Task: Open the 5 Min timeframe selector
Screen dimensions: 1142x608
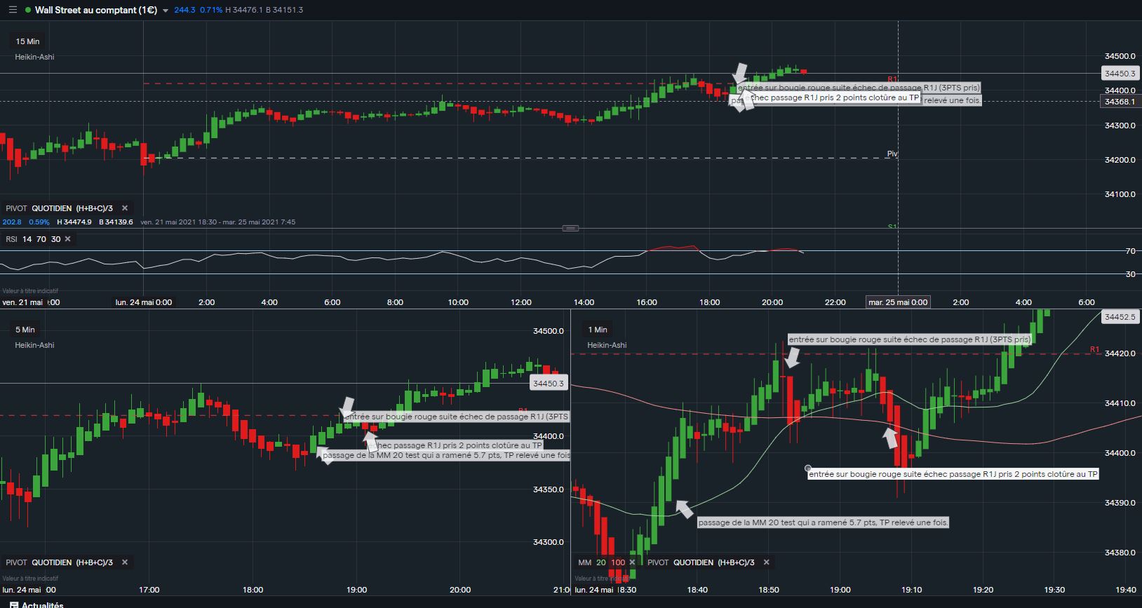Action: (x=25, y=330)
